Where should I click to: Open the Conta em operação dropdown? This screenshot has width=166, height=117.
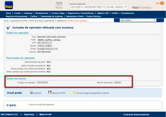(x=98, y=7)
